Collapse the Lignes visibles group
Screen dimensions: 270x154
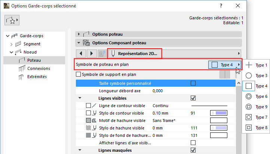[80, 98]
